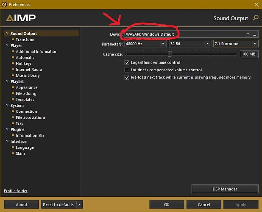Open the Device dropdown list
Screen dimensions: 262x212
(x=248, y=34)
